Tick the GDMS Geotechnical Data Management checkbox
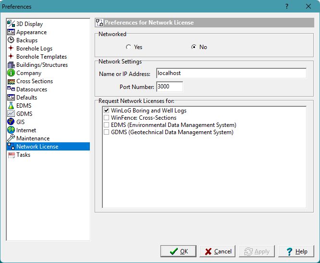Image resolution: width=320 pixels, height=263 pixels. coord(106,132)
